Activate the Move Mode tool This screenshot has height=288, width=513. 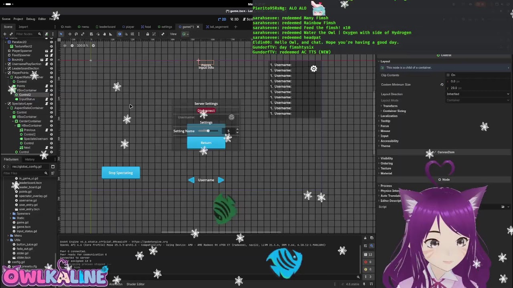(x=70, y=34)
